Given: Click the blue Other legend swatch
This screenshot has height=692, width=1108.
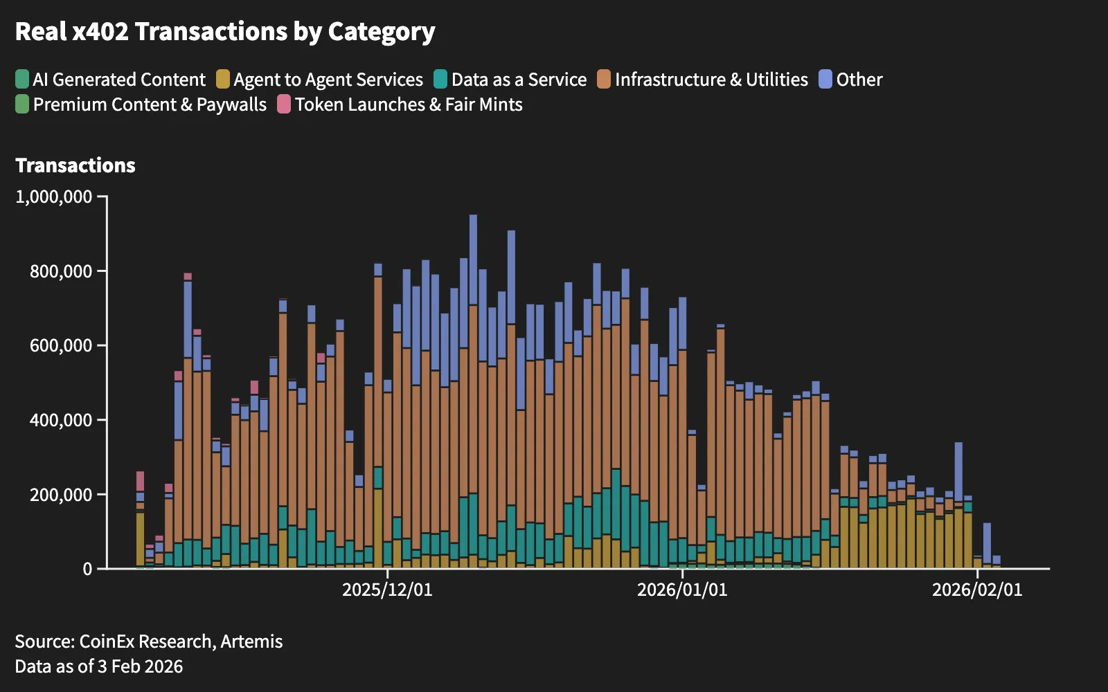Looking at the screenshot, I should [825, 80].
